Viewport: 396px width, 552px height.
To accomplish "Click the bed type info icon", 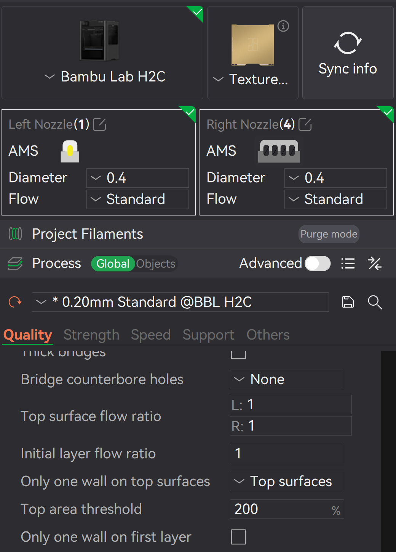I will click(x=283, y=26).
